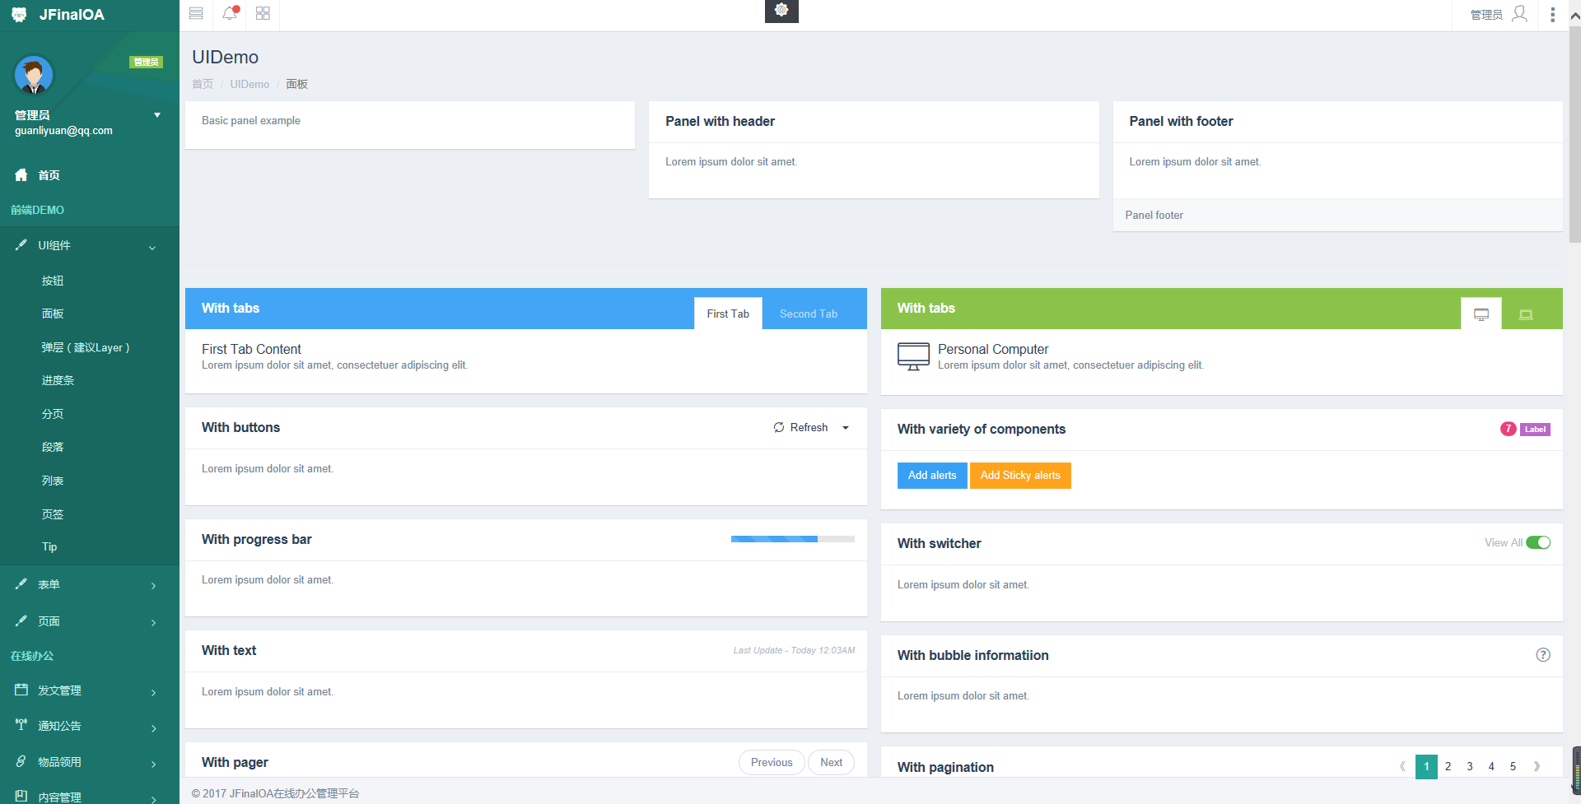Viewport: 1581px width, 804px height.
Task: Click the Refresh icon in With buttons panel
Action: tap(779, 427)
